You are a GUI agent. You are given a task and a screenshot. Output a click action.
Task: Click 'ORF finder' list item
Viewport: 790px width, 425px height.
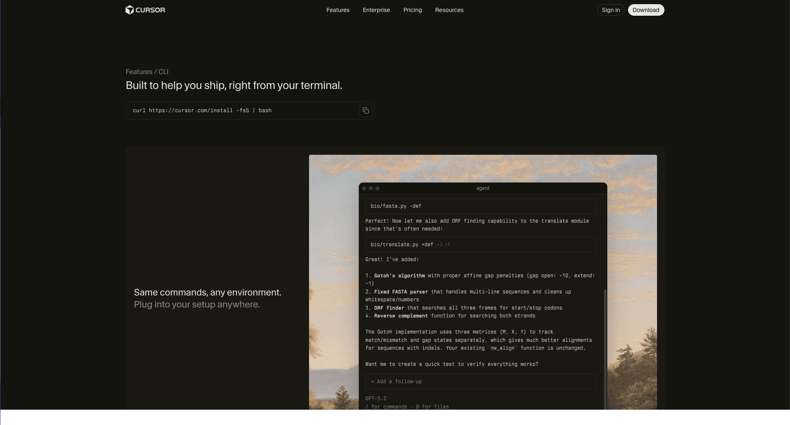coord(464,308)
